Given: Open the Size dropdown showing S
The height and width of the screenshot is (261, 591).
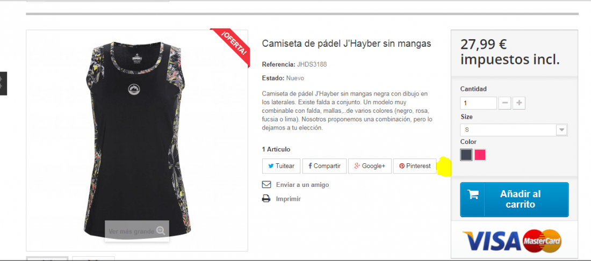Looking at the screenshot, I should [514, 129].
